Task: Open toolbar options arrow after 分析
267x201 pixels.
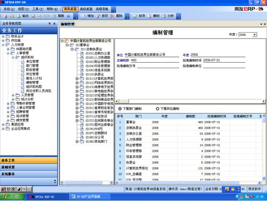Action: (x=179, y=16)
